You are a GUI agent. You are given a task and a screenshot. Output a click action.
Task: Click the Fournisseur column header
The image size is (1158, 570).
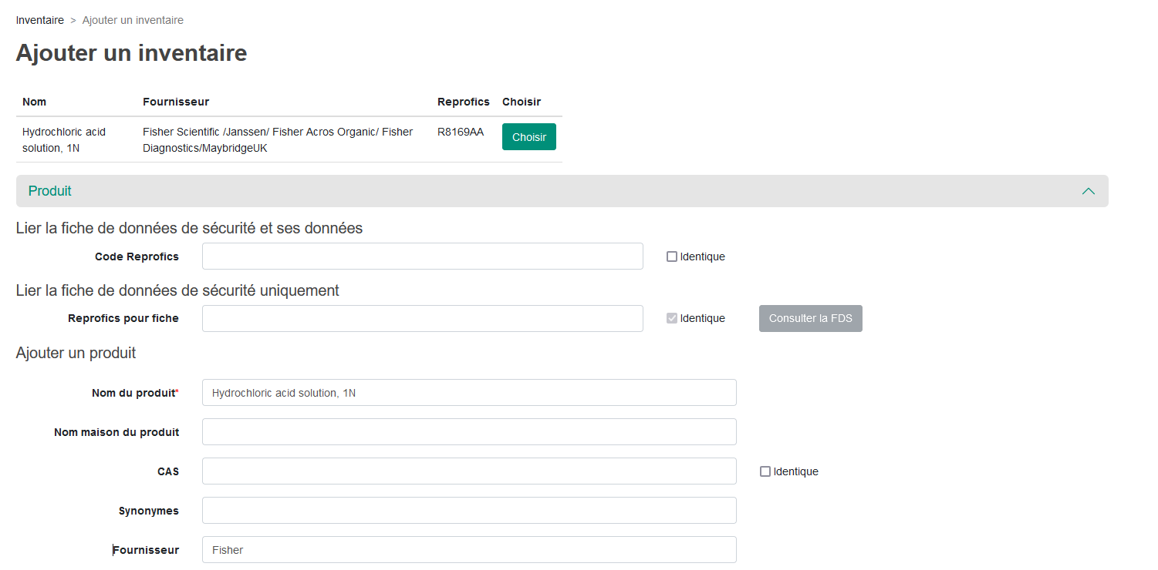point(176,102)
